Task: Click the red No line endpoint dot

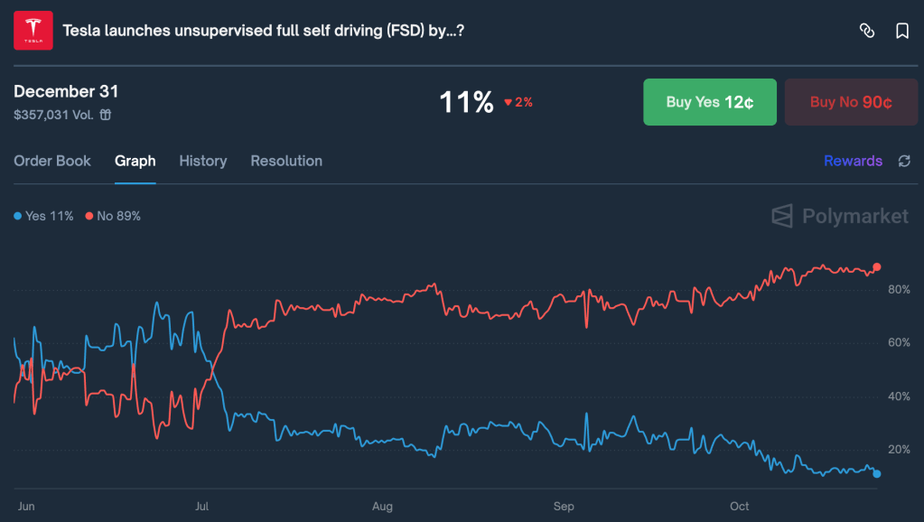Action: point(877,267)
